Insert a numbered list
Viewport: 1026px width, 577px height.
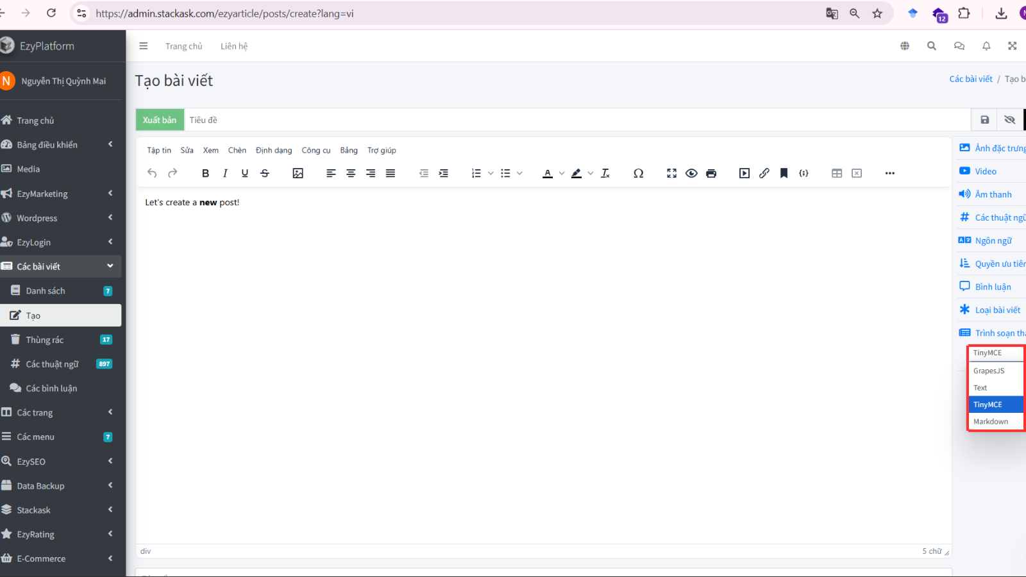(476, 173)
